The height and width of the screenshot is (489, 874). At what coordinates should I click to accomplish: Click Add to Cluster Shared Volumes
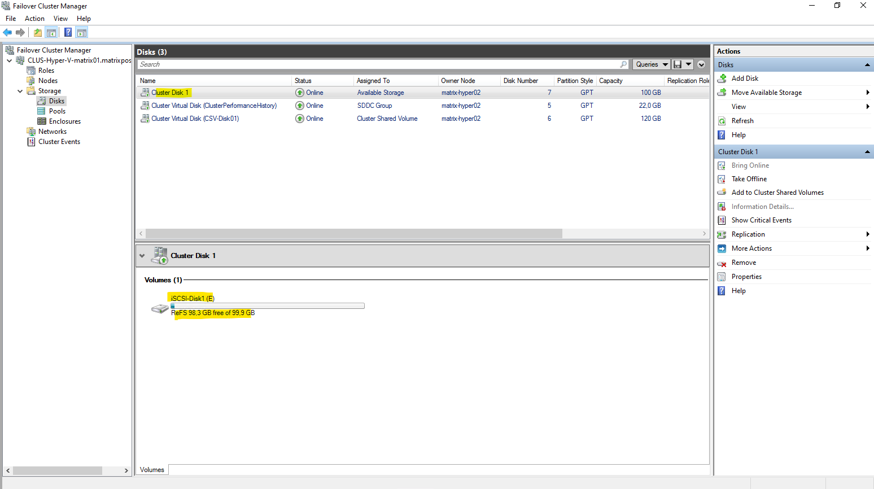pyautogui.click(x=777, y=193)
